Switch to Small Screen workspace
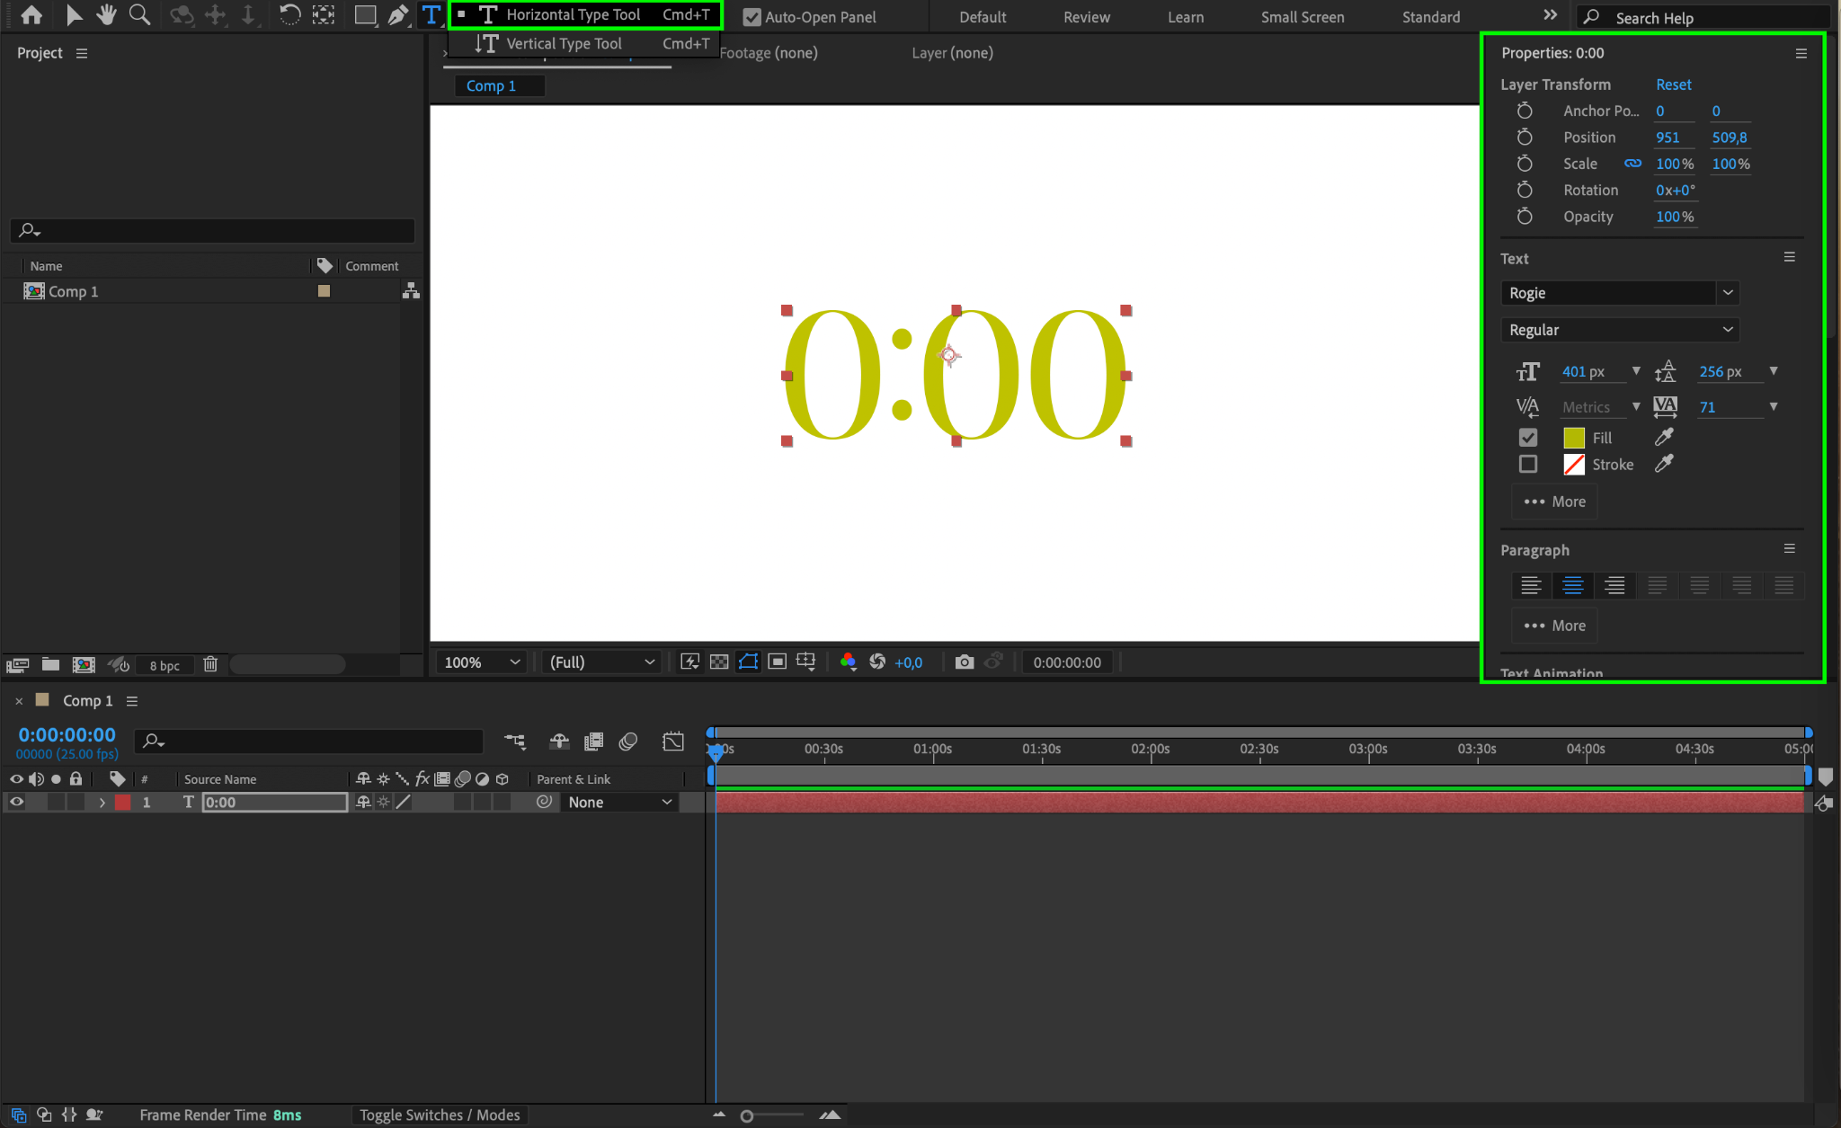This screenshot has height=1128, width=1841. [1303, 17]
